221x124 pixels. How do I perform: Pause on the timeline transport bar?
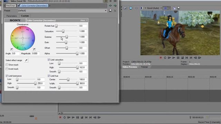77,117
